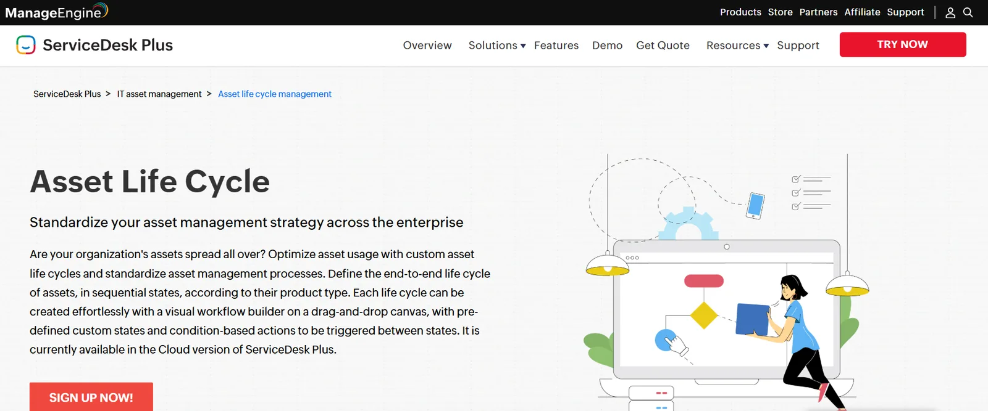Image resolution: width=988 pixels, height=411 pixels.
Task: Go to the Overview menu item
Action: (x=427, y=45)
